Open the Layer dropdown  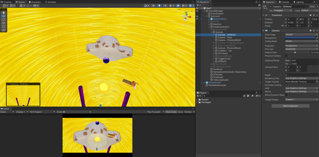tap(309, 10)
